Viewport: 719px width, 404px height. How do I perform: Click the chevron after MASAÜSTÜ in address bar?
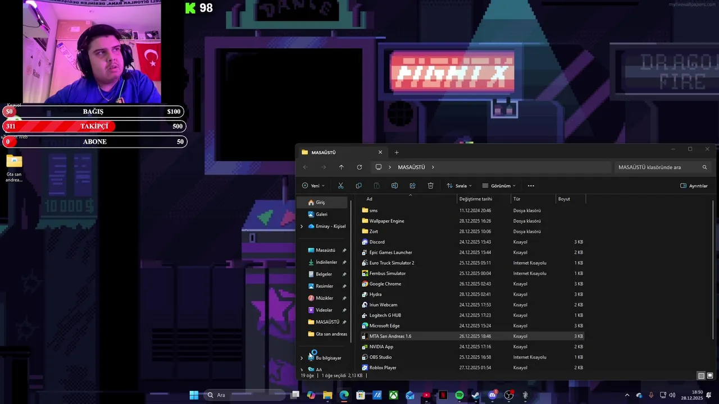[433, 167]
